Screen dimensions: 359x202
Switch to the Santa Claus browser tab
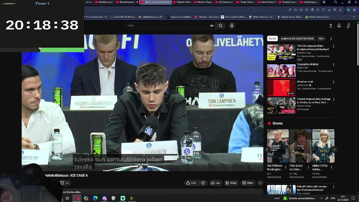pyautogui.click(x=246, y=2)
